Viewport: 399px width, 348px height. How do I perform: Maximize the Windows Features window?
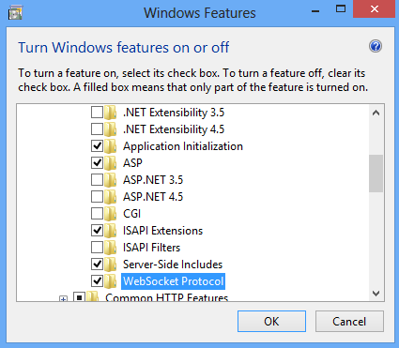(x=341, y=9)
